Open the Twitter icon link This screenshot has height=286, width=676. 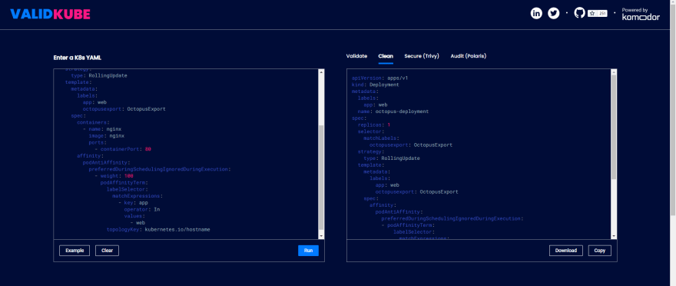tap(554, 13)
